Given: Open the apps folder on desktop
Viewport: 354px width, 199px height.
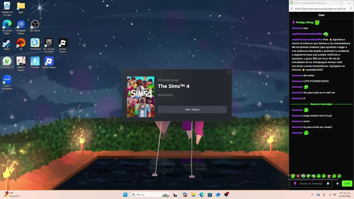Looking at the screenshot, I should point(21,8).
